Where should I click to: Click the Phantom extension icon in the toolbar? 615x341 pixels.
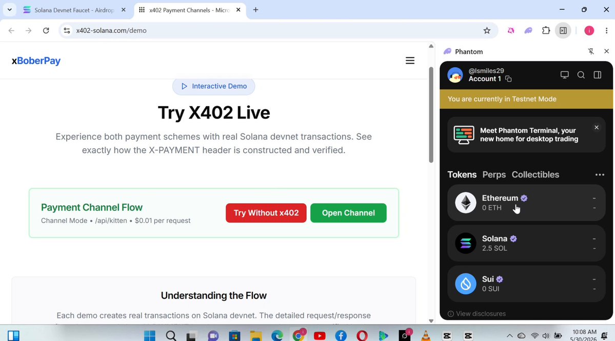(528, 31)
